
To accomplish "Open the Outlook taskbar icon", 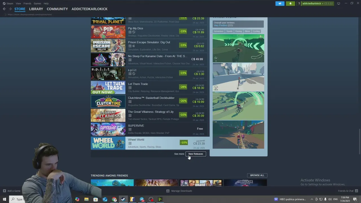I will tap(105, 199).
